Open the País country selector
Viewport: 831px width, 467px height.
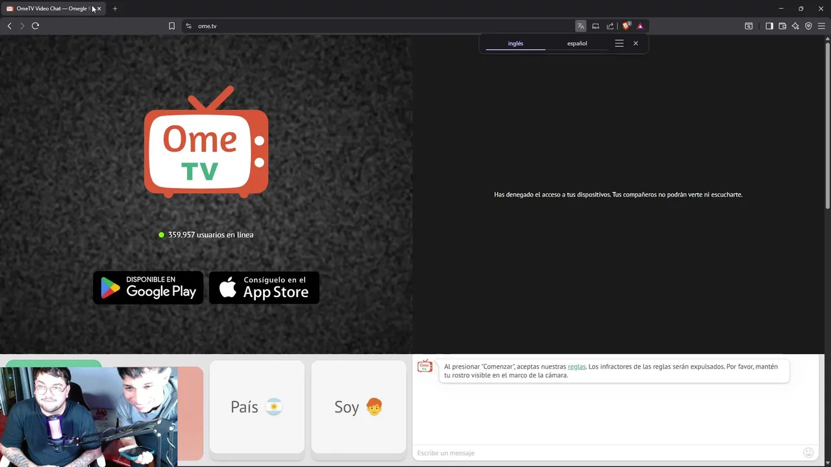tap(257, 407)
